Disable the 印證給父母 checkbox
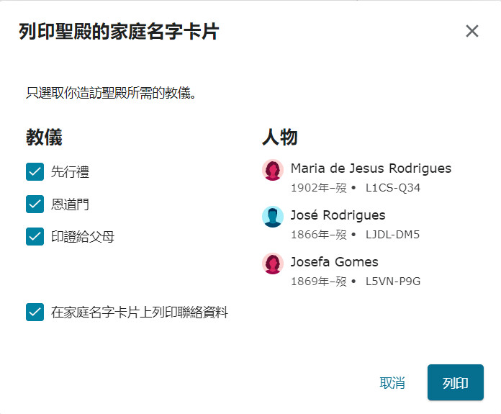This screenshot has width=501, height=414. click(x=35, y=237)
